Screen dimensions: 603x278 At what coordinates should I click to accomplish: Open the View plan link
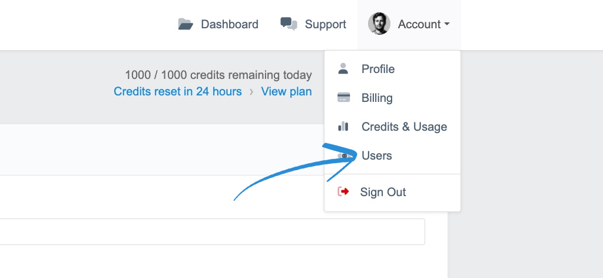point(287,91)
